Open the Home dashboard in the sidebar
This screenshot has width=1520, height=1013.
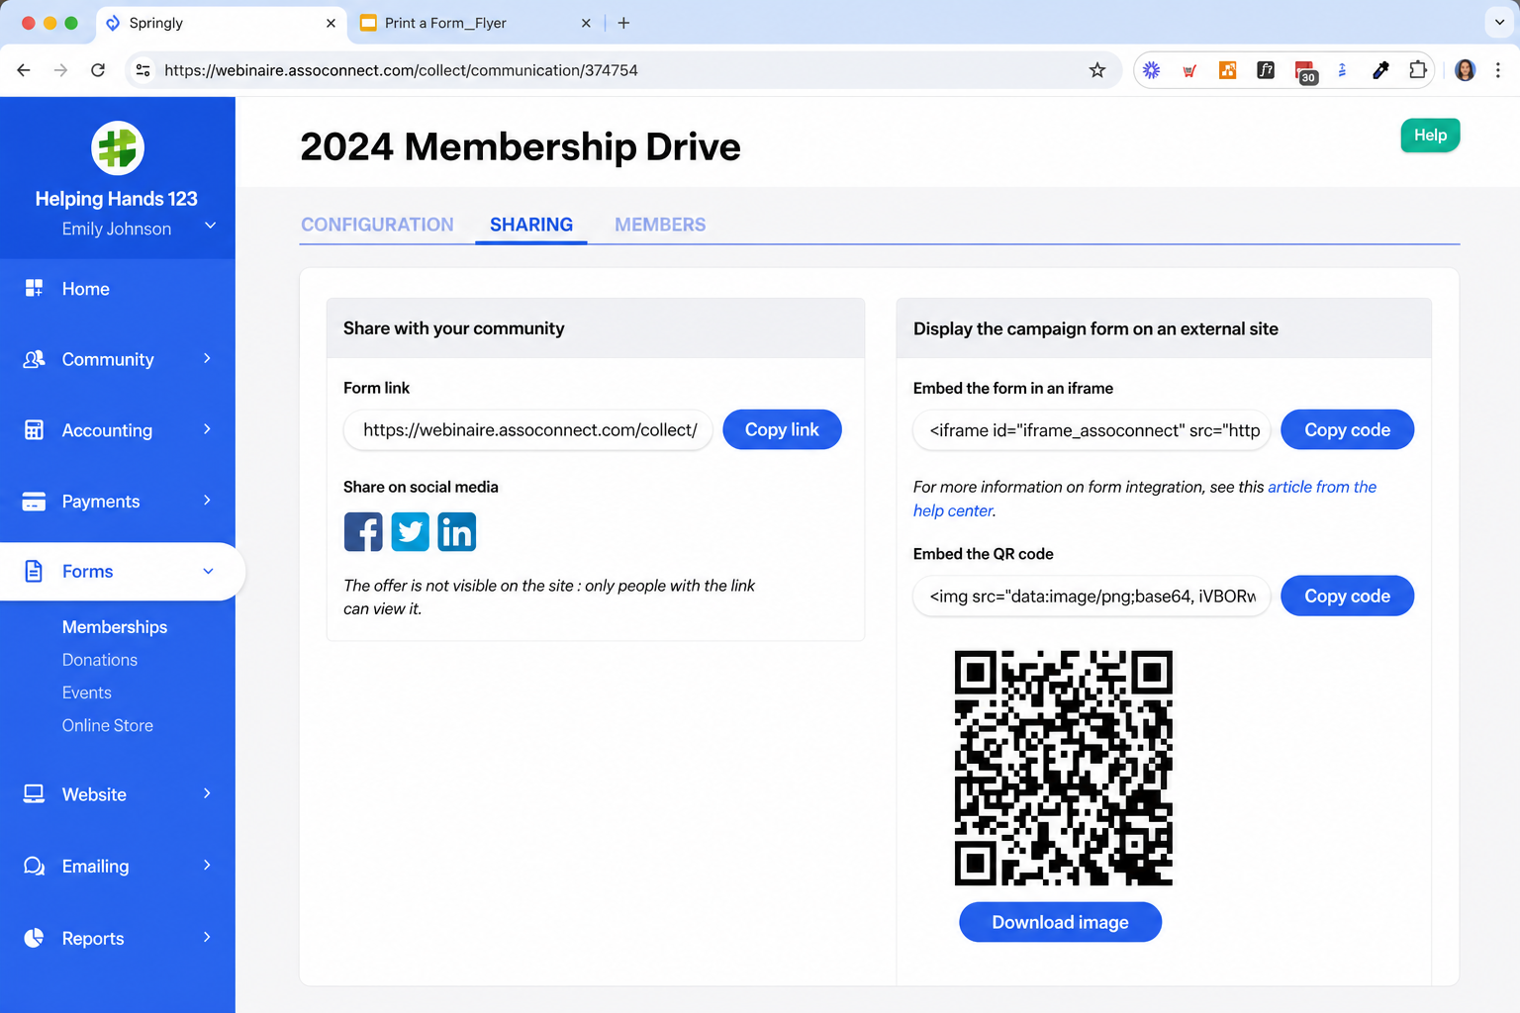click(118, 289)
